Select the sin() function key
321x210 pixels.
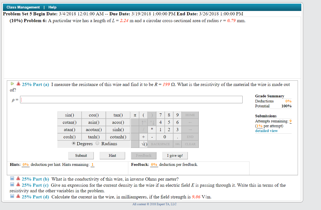point(69,115)
